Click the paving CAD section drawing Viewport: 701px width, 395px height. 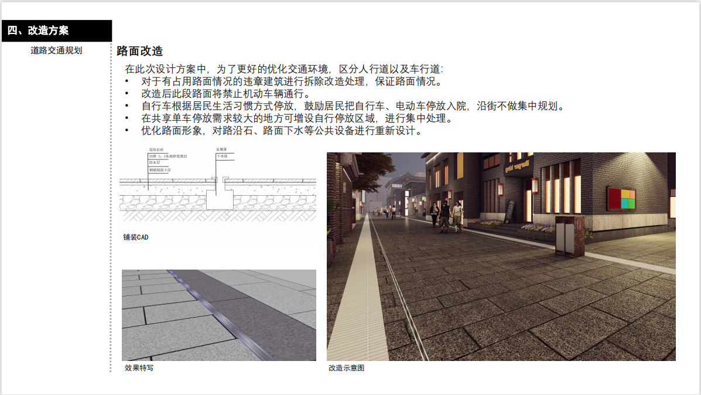point(217,188)
